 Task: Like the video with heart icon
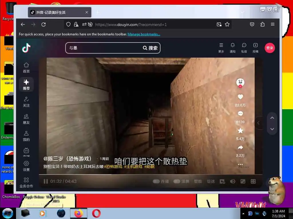(240, 97)
